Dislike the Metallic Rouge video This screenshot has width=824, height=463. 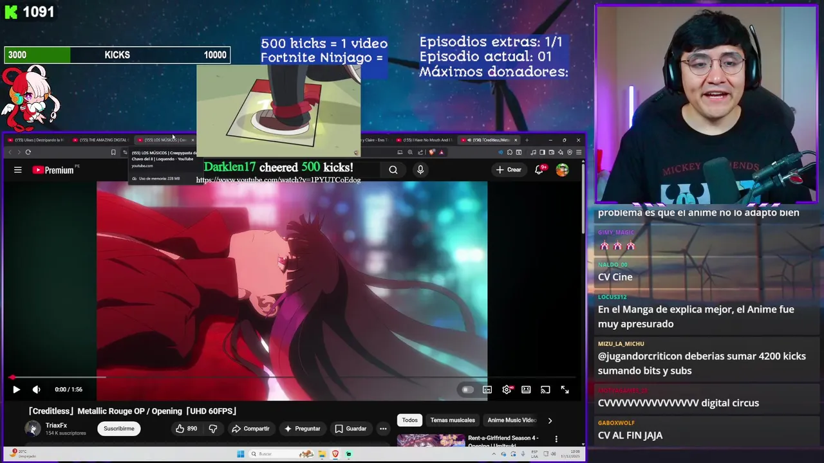pos(213,428)
